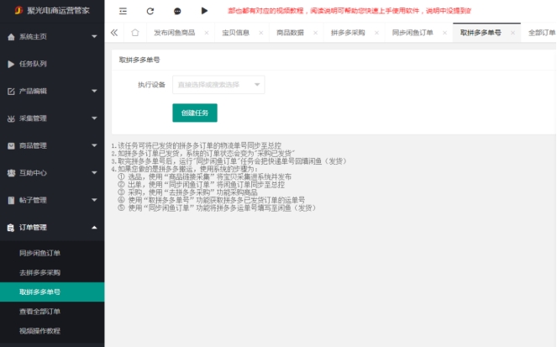The width and height of the screenshot is (557, 347).
Task: Close the 发布闲鱼商品 tab
Action: click(x=207, y=33)
